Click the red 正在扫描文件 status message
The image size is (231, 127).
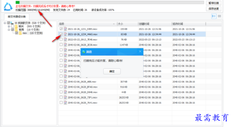[45, 6]
